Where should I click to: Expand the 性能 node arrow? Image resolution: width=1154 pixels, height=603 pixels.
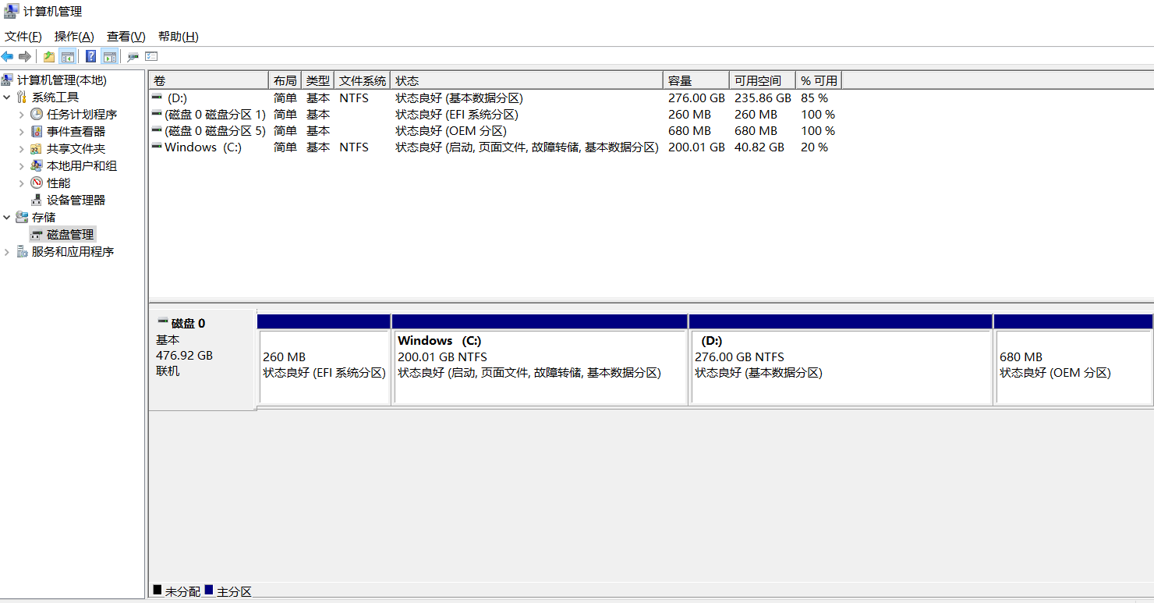click(22, 183)
